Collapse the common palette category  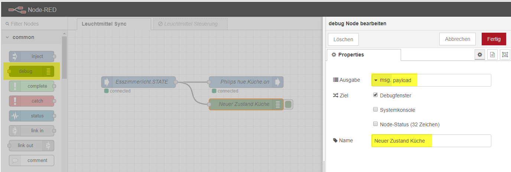[x=7, y=37]
